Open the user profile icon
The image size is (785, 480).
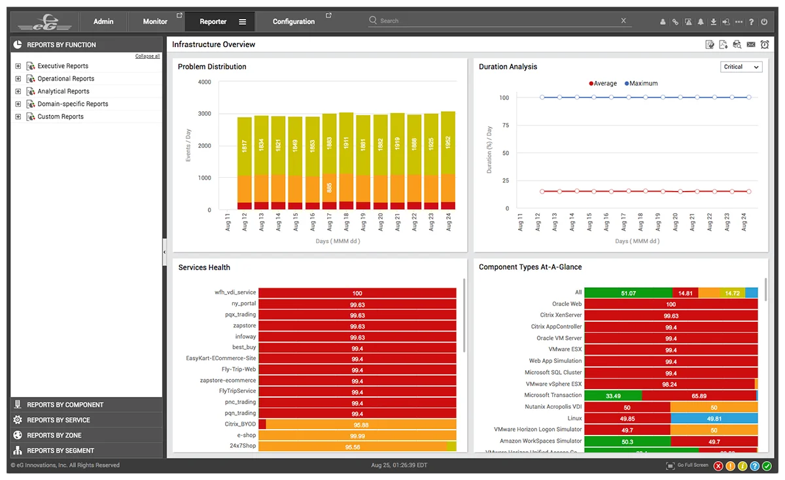[663, 22]
